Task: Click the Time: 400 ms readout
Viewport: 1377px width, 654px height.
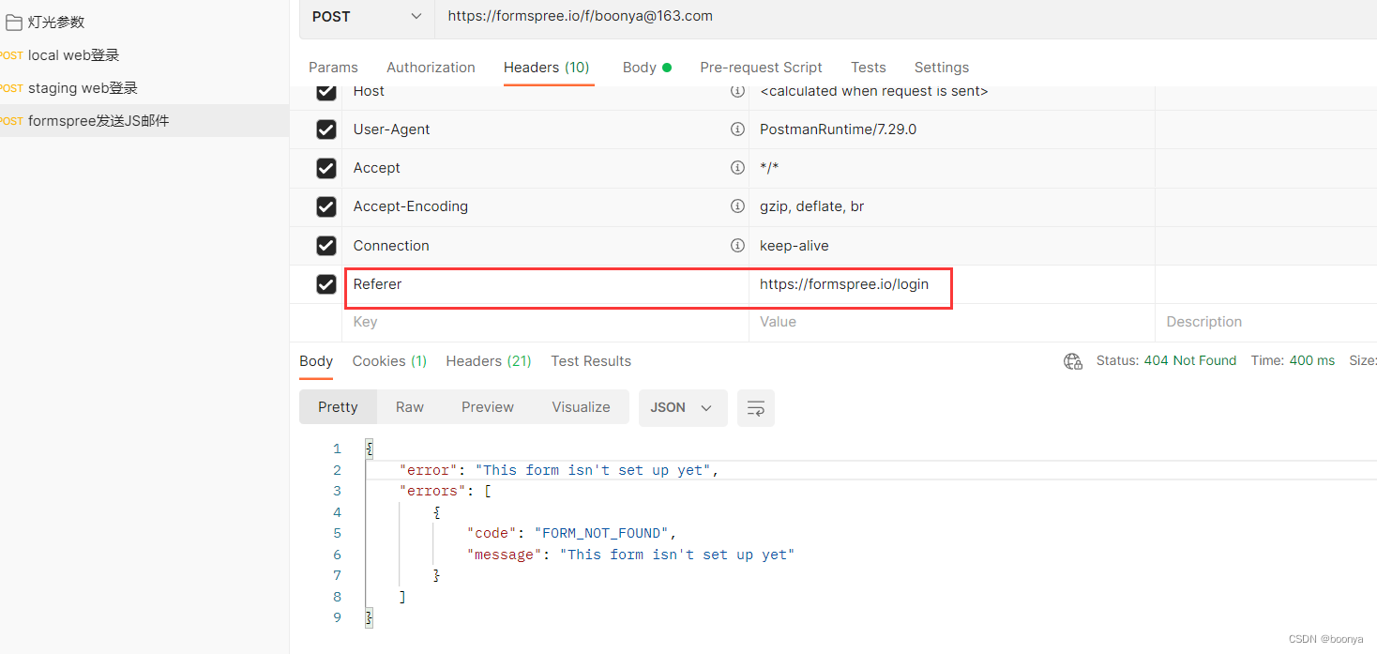Action: [1293, 361]
